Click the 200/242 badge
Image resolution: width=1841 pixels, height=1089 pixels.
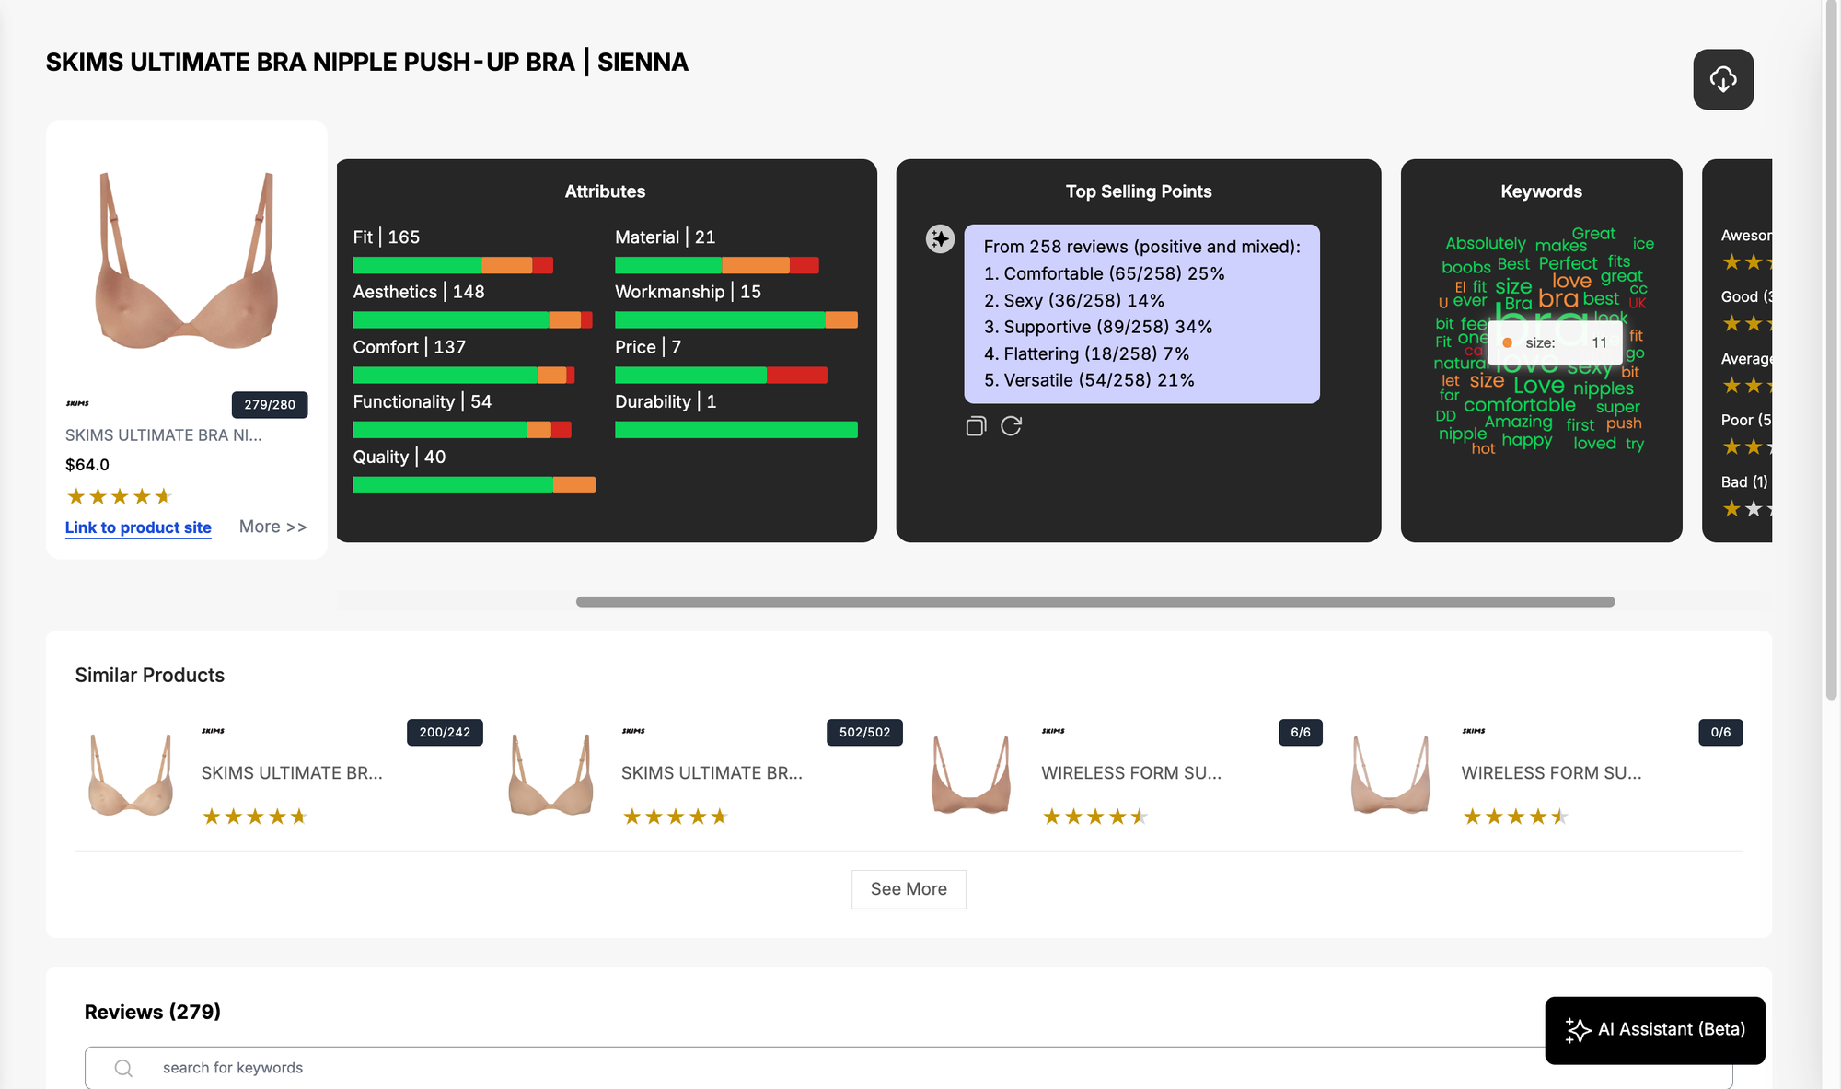(x=445, y=733)
